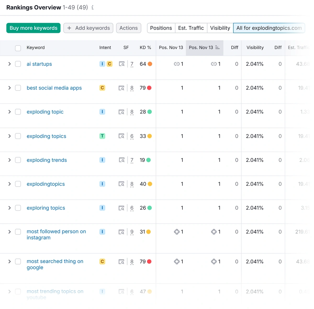Click sort icon in highlighted Pos. Nov 13 header
Screen dimensions: 314x309
[217, 47]
